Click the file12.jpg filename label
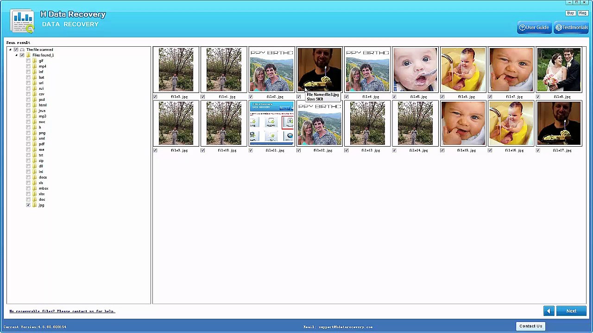This screenshot has height=333, width=593. [323, 150]
